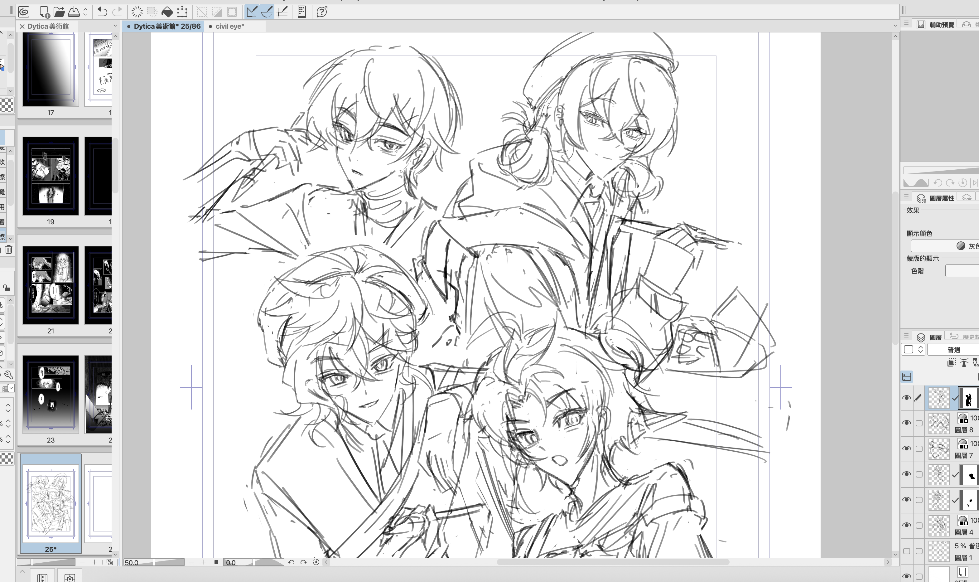The height and width of the screenshot is (582, 979).
Task: Create a new document
Action: pyautogui.click(x=44, y=12)
